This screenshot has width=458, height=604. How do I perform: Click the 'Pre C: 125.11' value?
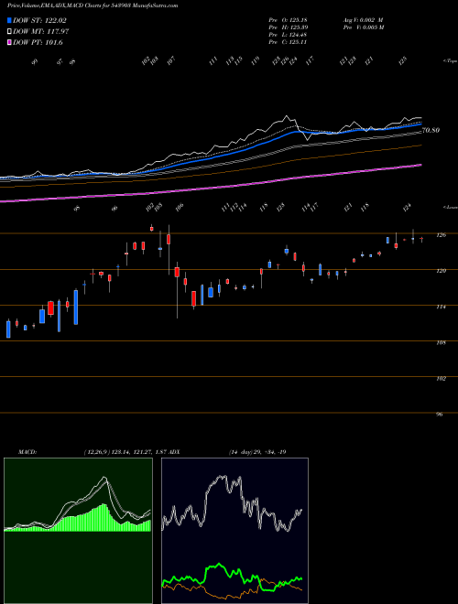click(x=288, y=42)
